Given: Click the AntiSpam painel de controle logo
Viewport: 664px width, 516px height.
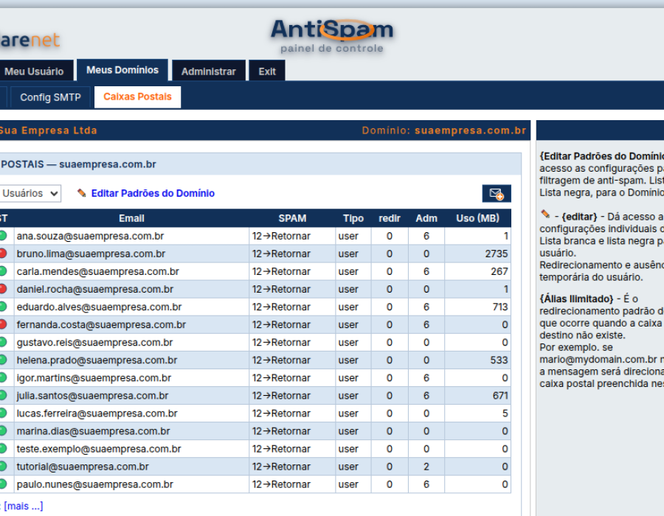Looking at the screenshot, I should [x=332, y=36].
